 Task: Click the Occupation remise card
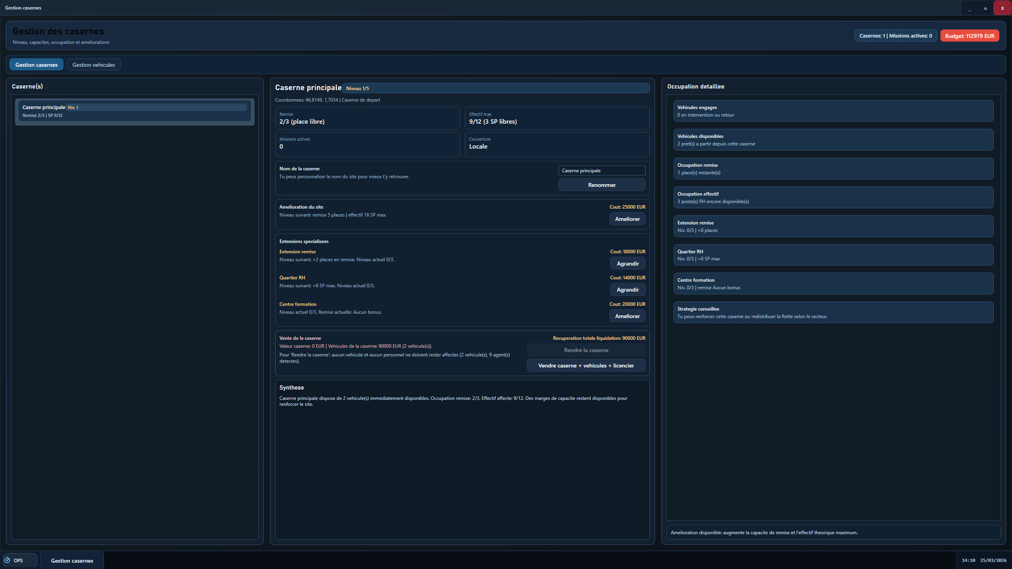click(832, 168)
